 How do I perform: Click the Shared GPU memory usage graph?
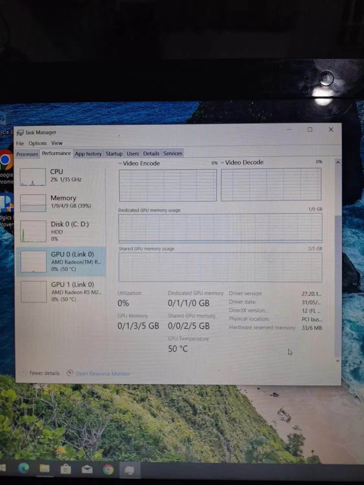pyautogui.click(x=220, y=267)
